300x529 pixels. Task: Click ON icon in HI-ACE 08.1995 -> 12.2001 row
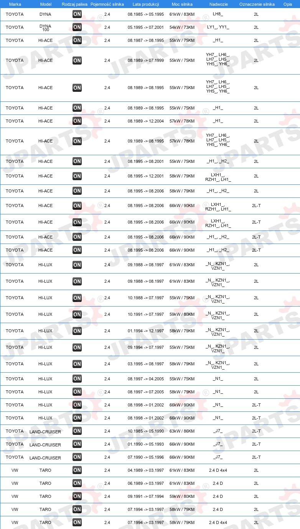pyautogui.click(x=77, y=176)
